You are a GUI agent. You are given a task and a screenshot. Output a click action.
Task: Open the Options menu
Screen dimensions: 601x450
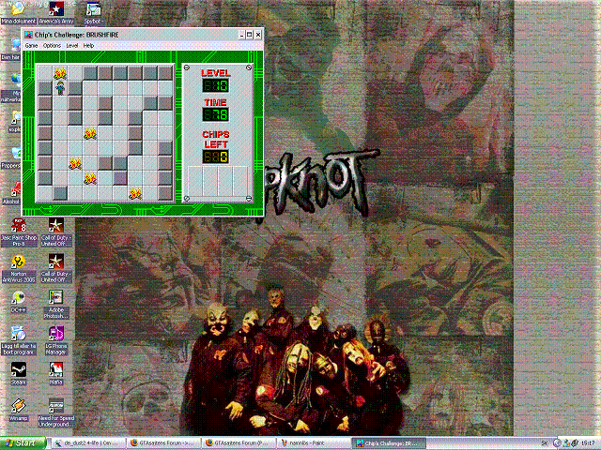[52, 45]
